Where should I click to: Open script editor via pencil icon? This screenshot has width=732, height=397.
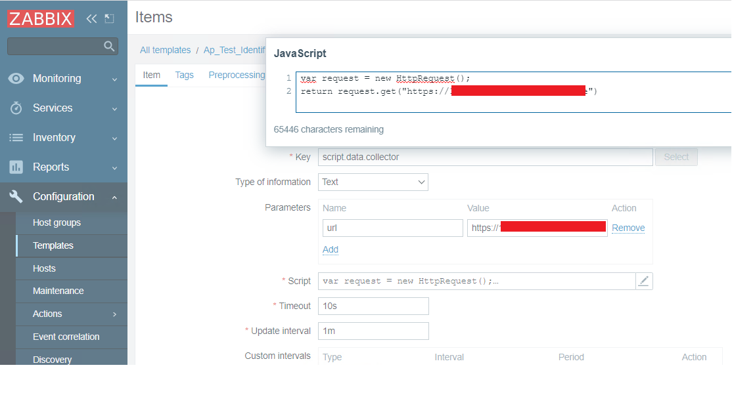[644, 281]
